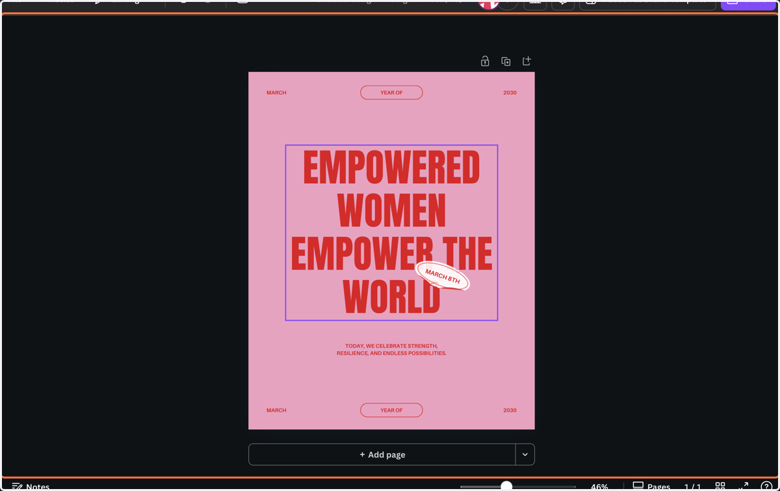This screenshot has width=780, height=491.
Task: Select the top-left MARCH text
Action: point(276,93)
